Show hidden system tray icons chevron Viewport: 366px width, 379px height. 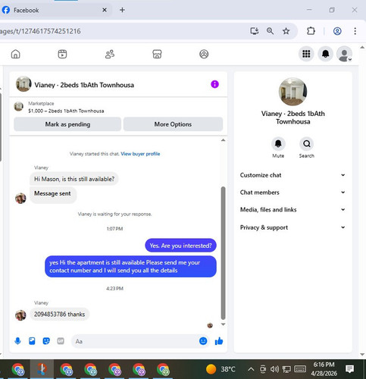pyautogui.click(x=251, y=369)
